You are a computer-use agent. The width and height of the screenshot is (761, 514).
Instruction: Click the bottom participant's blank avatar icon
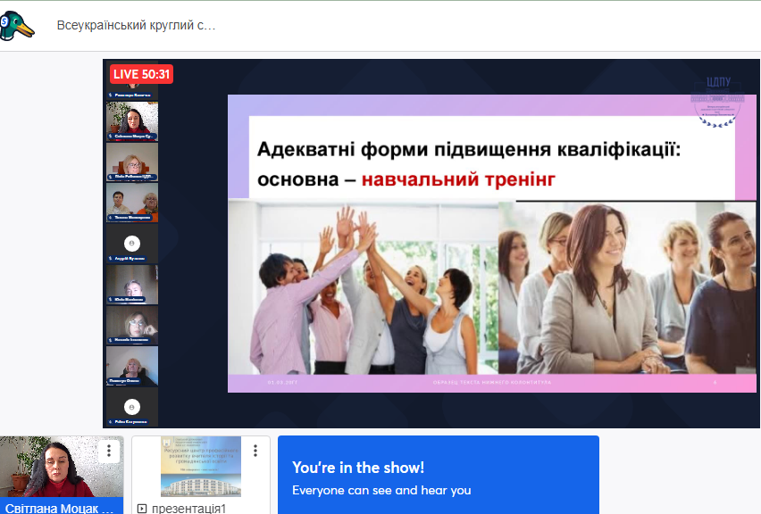(x=132, y=406)
